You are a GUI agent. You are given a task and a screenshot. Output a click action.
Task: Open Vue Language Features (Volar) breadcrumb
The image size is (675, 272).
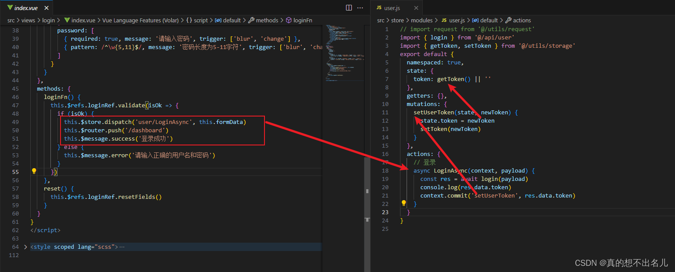coord(139,20)
